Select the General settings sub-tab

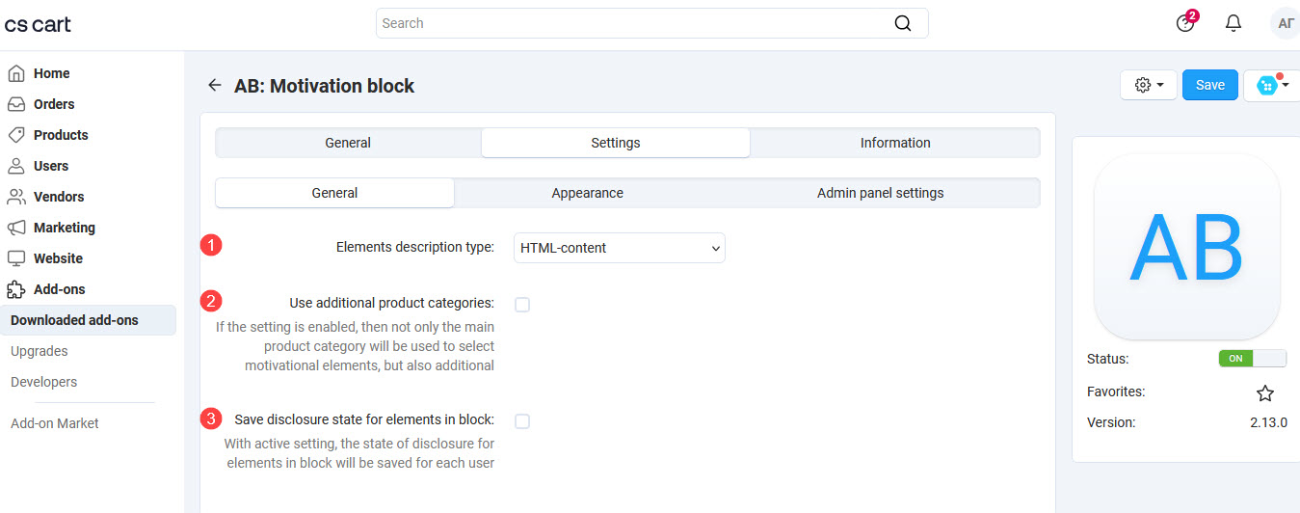pyautogui.click(x=334, y=193)
